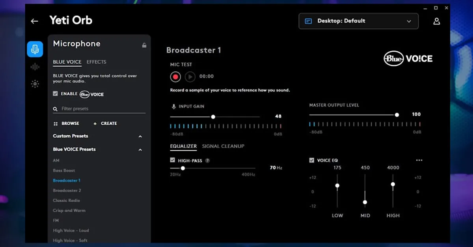Select the Broadcaster 1 preset
The height and width of the screenshot is (247, 473).
click(x=67, y=181)
